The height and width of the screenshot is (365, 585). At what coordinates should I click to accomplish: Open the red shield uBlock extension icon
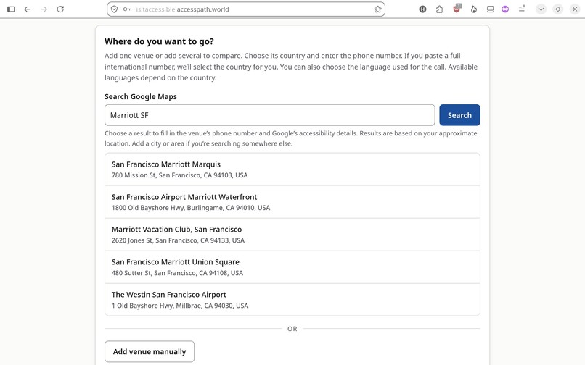[457, 9]
